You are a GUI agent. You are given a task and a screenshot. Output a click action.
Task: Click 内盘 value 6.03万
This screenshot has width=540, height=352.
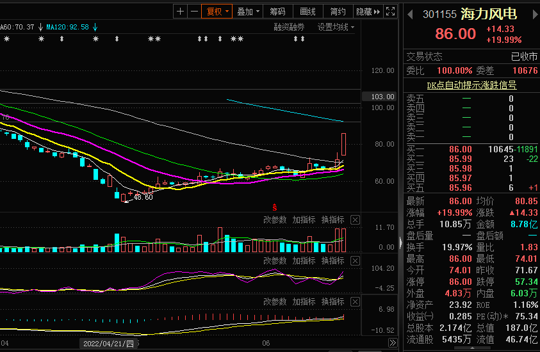pyautogui.click(x=524, y=293)
